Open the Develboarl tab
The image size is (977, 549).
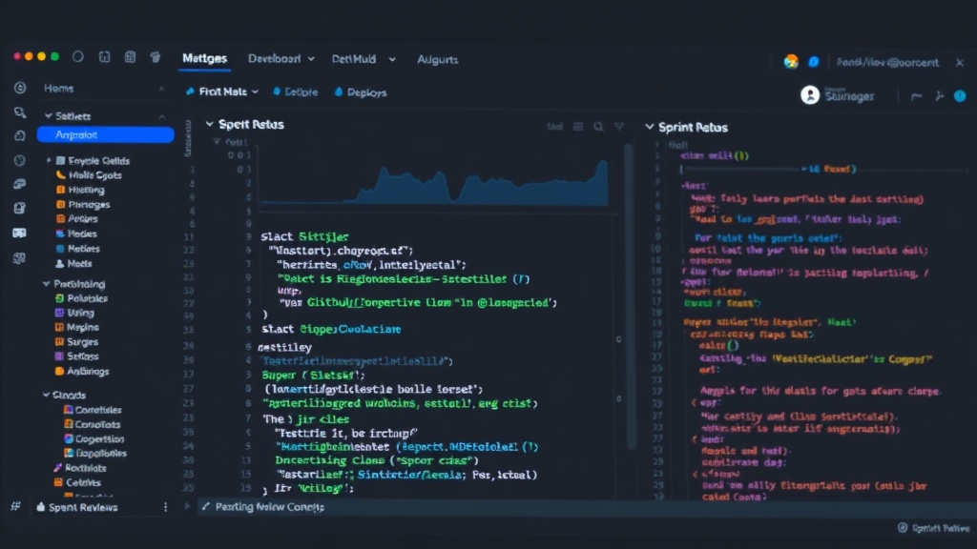pos(274,58)
